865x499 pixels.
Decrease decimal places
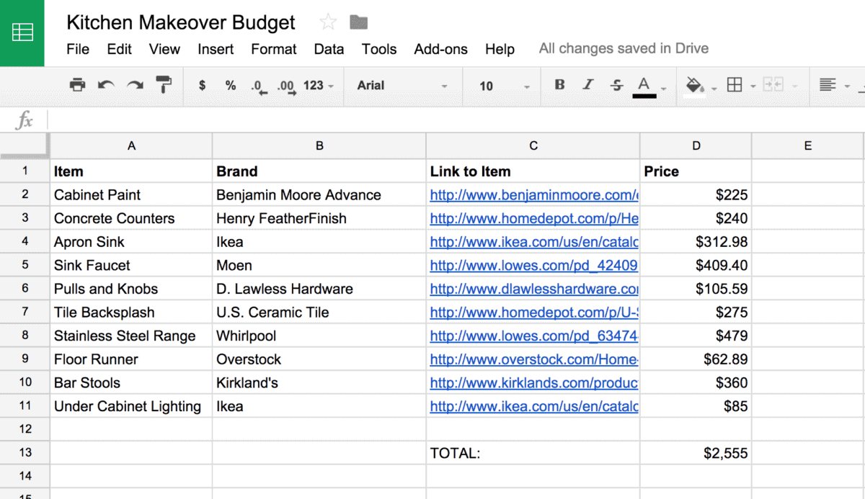click(259, 86)
